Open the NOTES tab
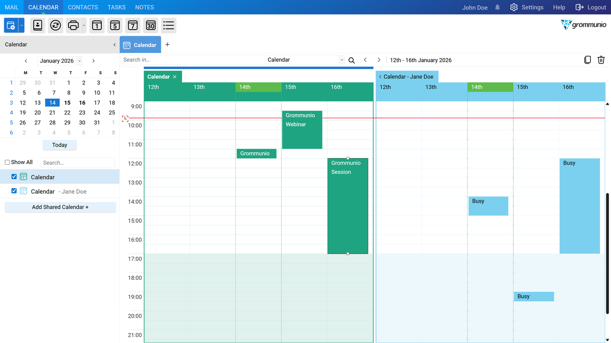Screen dimensions: 611x343 tap(144, 7)
